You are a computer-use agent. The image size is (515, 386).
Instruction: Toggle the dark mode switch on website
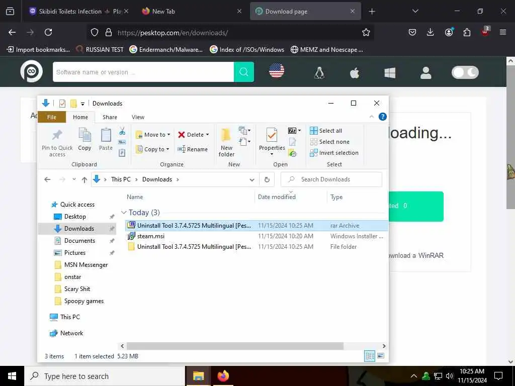tap(465, 72)
